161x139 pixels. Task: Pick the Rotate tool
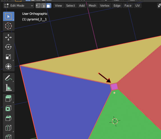[x=9, y=47]
